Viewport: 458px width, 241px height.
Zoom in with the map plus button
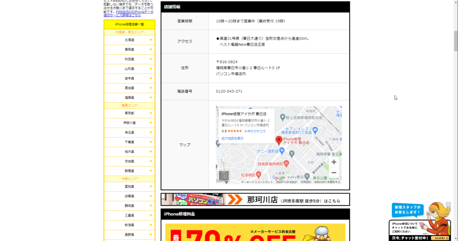[x=334, y=162]
